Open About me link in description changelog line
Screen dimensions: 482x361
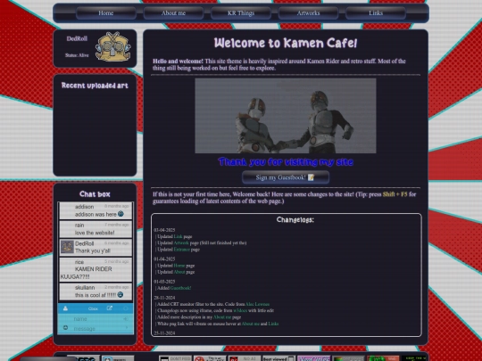[222, 317]
